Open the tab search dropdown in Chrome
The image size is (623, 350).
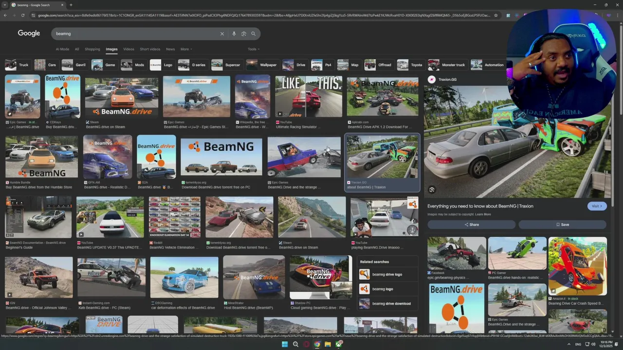coord(5,5)
